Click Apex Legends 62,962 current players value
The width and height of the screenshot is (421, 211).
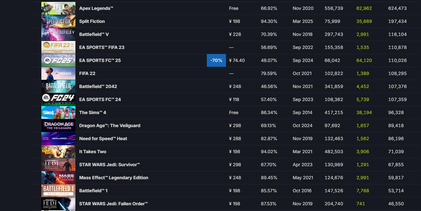[x=364, y=8]
